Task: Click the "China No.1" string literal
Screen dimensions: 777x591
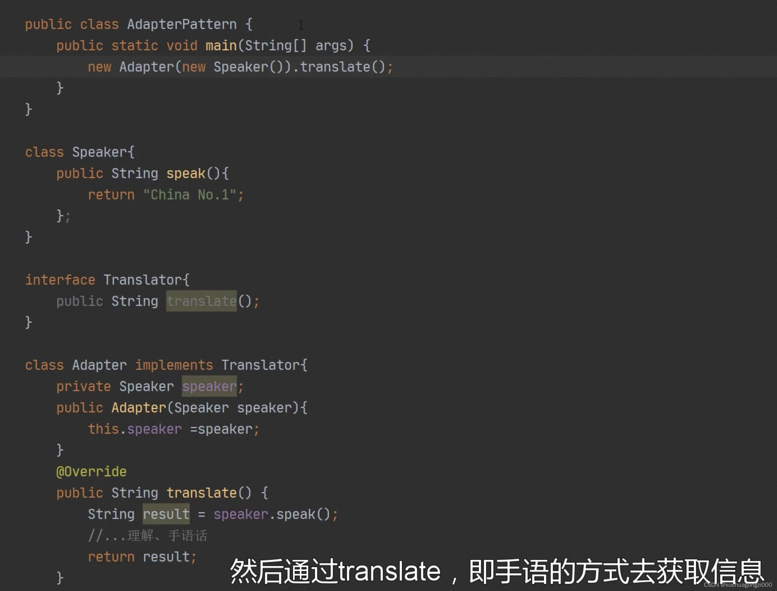Action: click(x=189, y=195)
